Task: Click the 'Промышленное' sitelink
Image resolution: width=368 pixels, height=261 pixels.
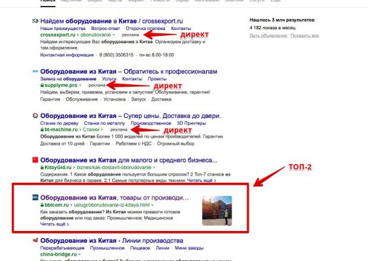Action: coord(107,248)
